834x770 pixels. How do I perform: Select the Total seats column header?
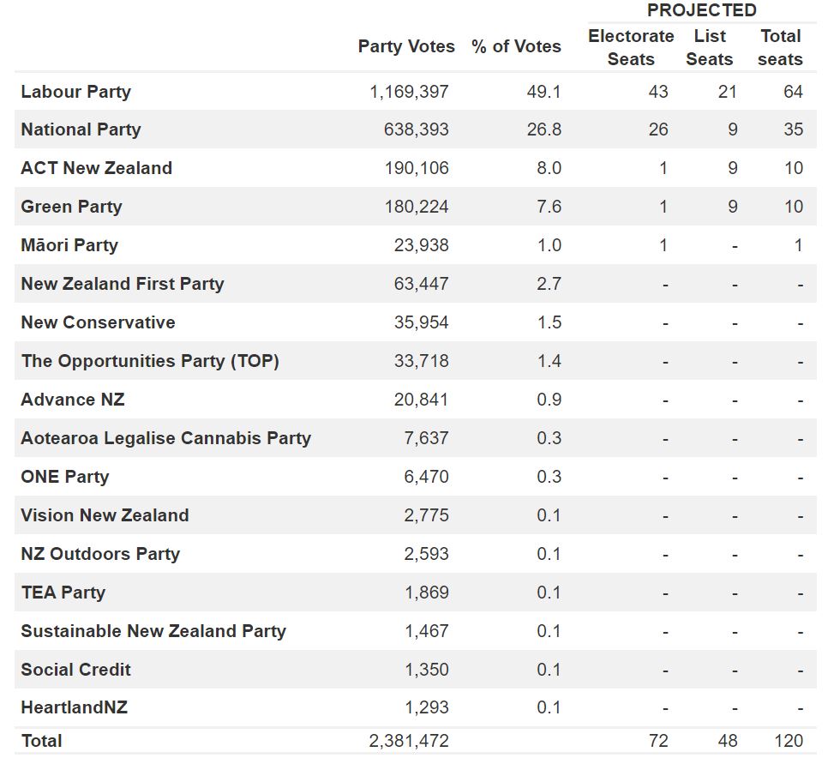pos(780,47)
